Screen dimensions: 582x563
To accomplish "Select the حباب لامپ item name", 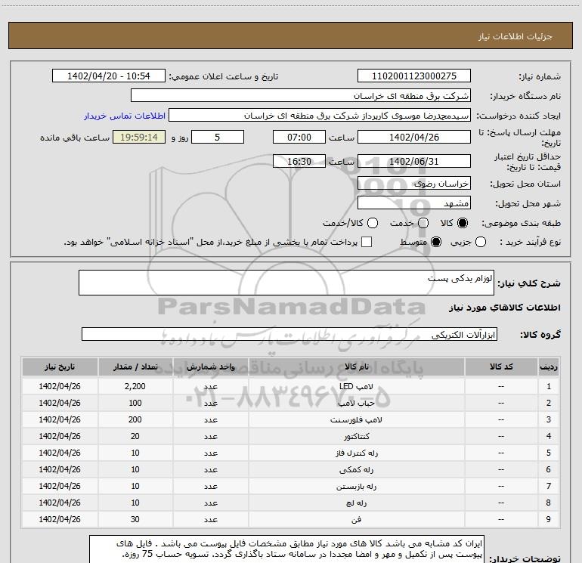I will coord(356,403).
